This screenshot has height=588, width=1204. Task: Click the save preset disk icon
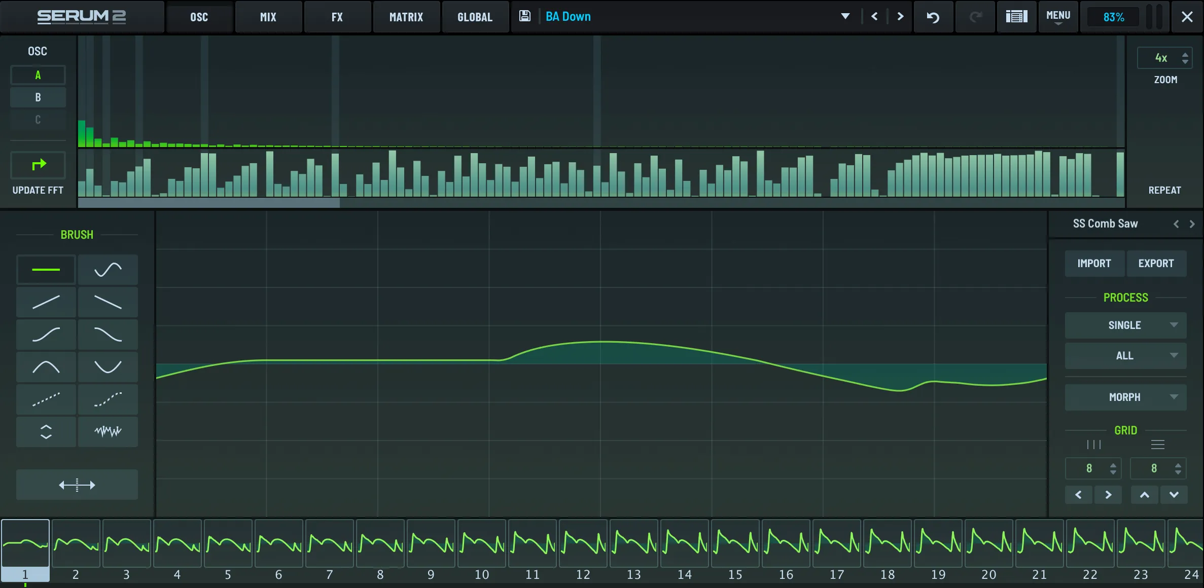click(525, 16)
